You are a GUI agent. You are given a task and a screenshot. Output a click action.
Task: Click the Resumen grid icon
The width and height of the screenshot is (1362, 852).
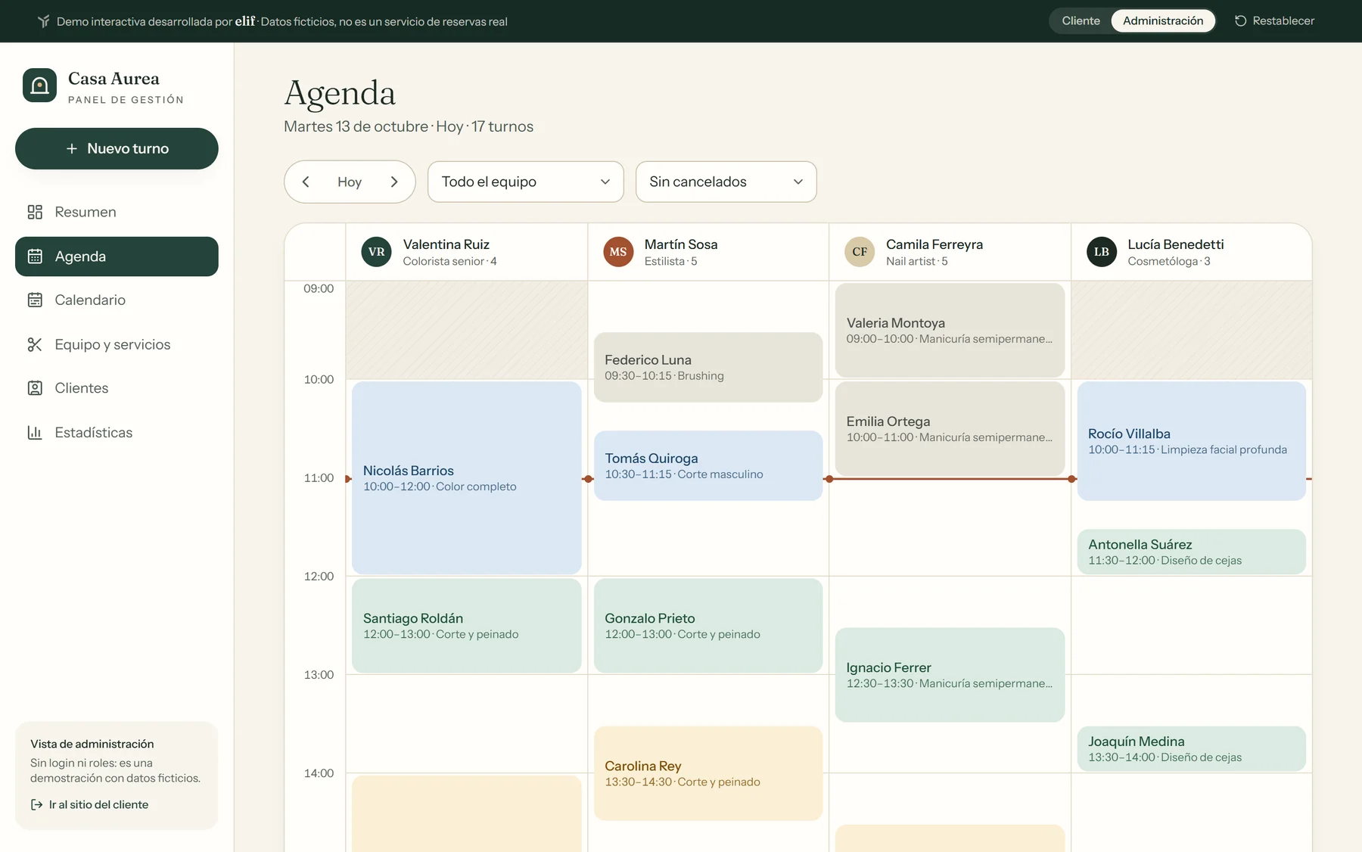pyautogui.click(x=35, y=212)
